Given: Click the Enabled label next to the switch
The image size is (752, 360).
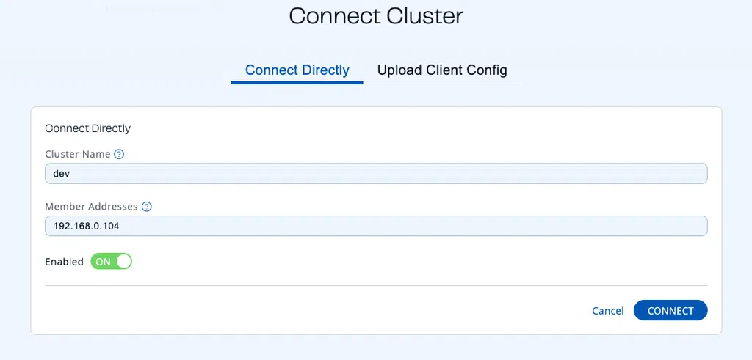Looking at the screenshot, I should click(64, 262).
